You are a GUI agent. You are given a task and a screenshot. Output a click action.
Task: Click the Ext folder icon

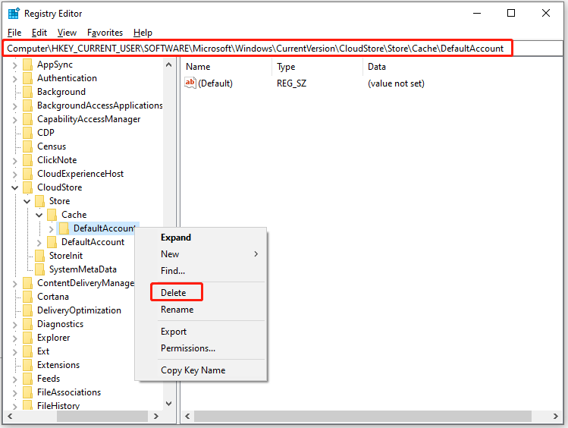(x=27, y=351)
